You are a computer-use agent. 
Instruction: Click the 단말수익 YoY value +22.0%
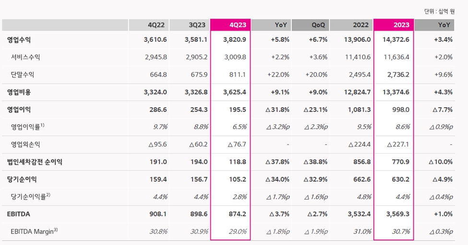pyautogui.click(x=277, y=74)
